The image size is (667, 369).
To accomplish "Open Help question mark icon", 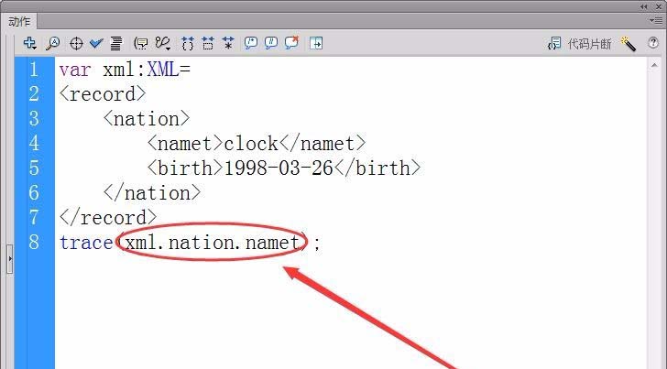I will [653, 42].
